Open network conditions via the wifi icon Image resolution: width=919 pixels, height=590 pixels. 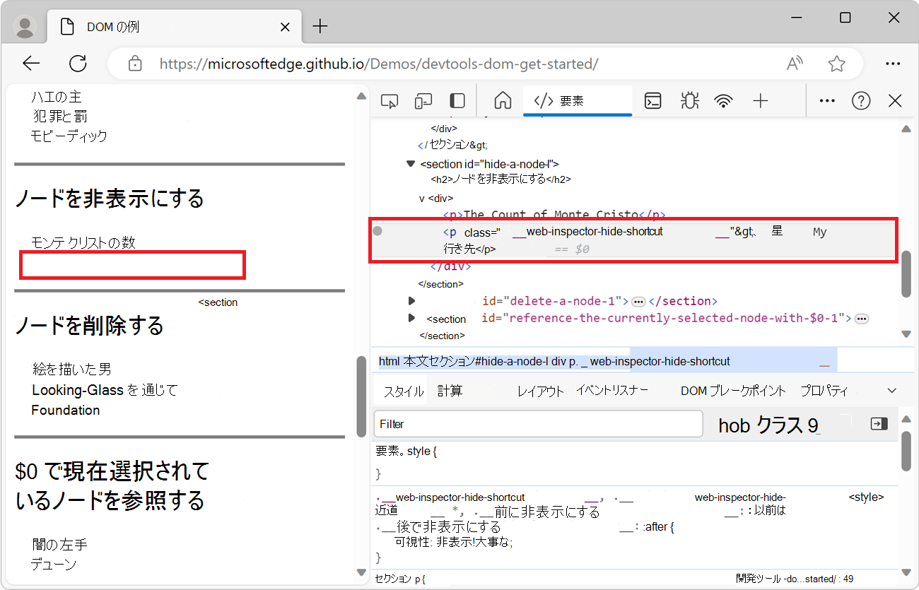coord(723,100)
